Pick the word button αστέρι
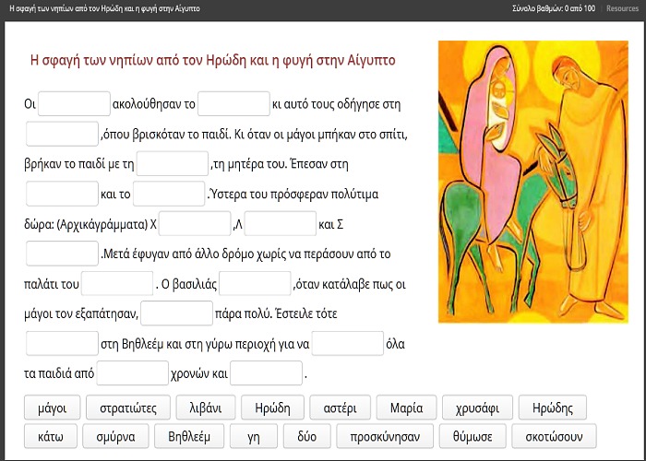 (340, 408)
